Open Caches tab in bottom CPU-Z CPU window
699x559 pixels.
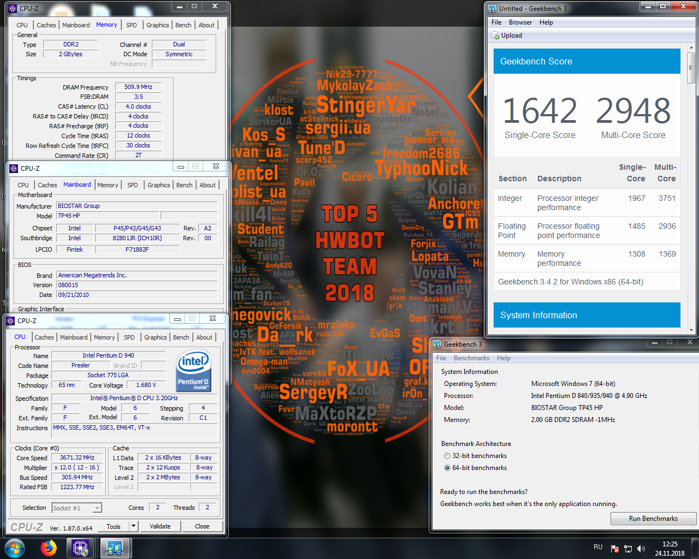[44, 337]
